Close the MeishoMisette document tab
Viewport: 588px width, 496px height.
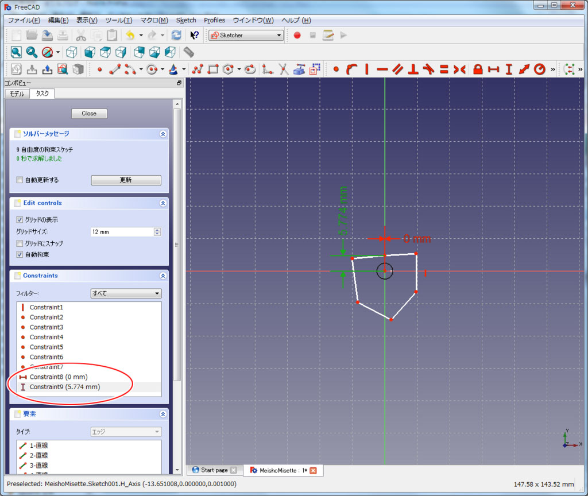coord(313,471)
